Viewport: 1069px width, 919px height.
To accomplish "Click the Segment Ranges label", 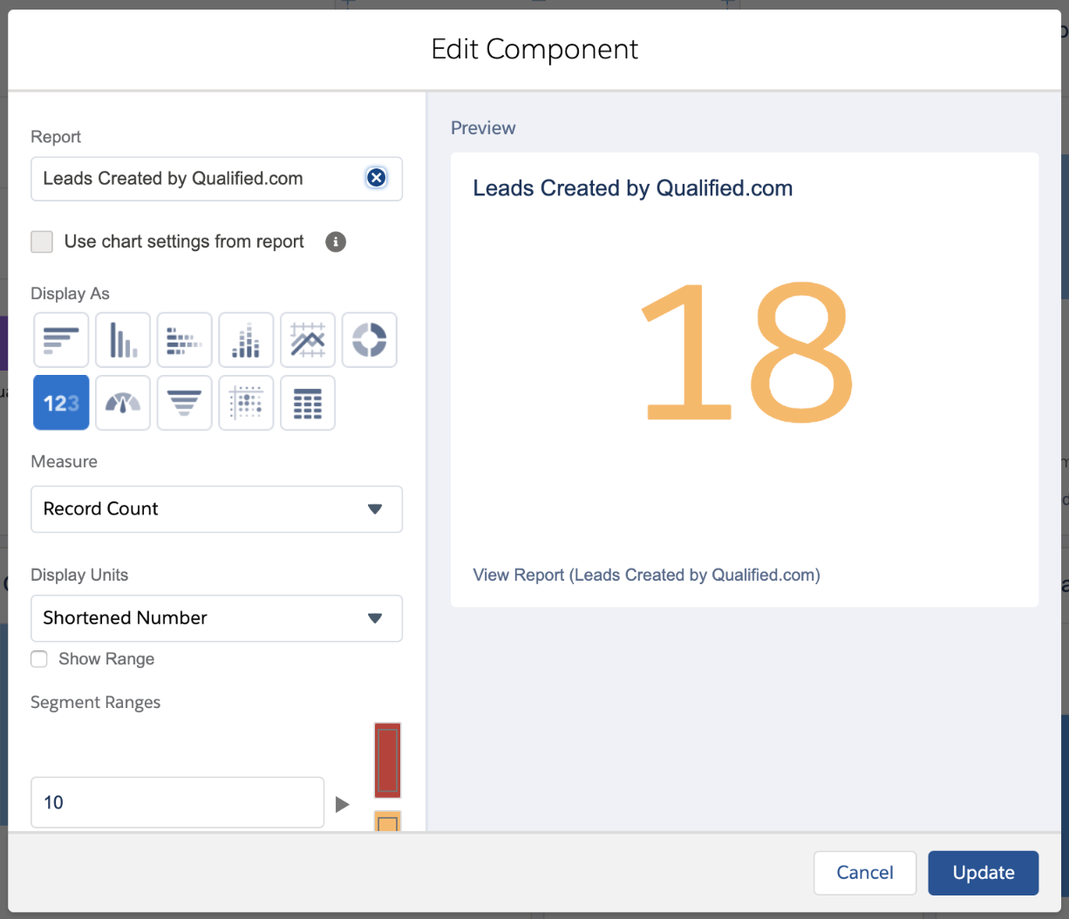I will point(96,703).
